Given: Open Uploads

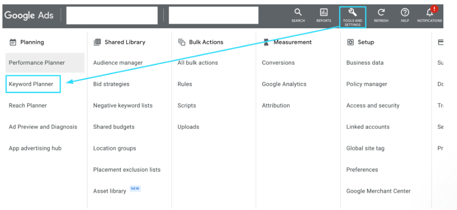Looking at the screenshot, I should (188, 127).
